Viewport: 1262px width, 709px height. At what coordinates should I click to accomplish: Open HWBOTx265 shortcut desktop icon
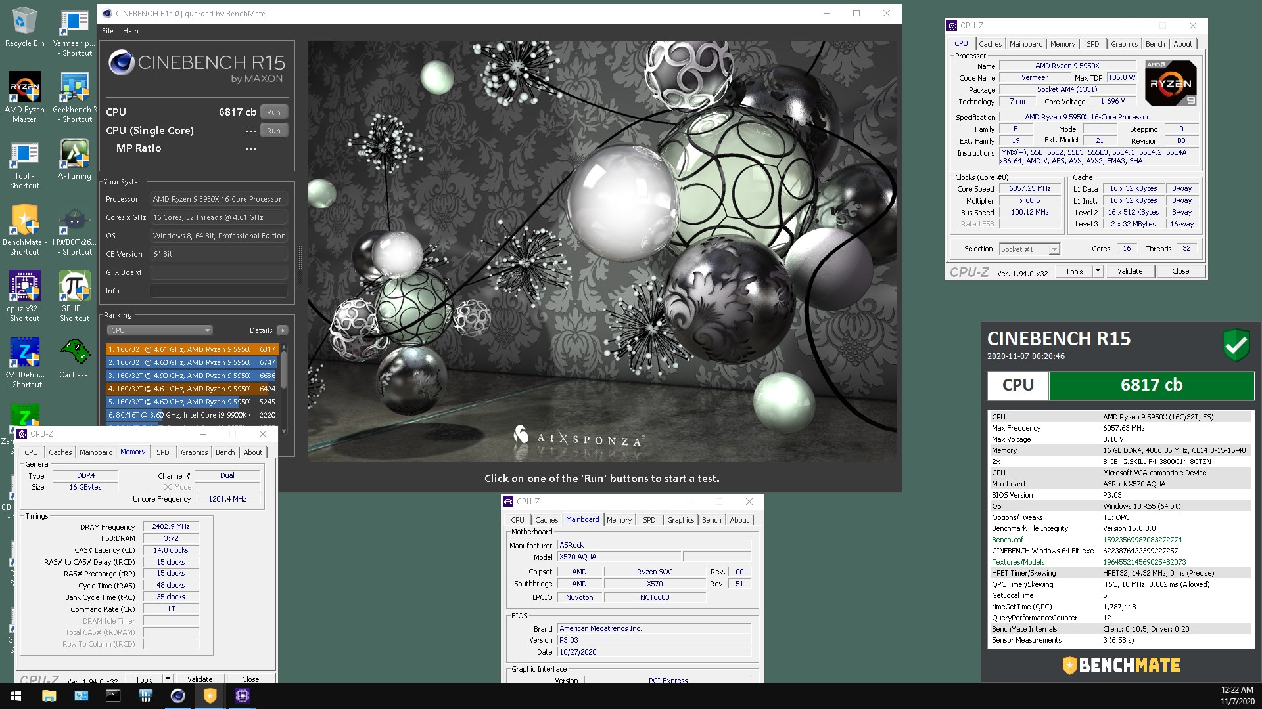74,230
